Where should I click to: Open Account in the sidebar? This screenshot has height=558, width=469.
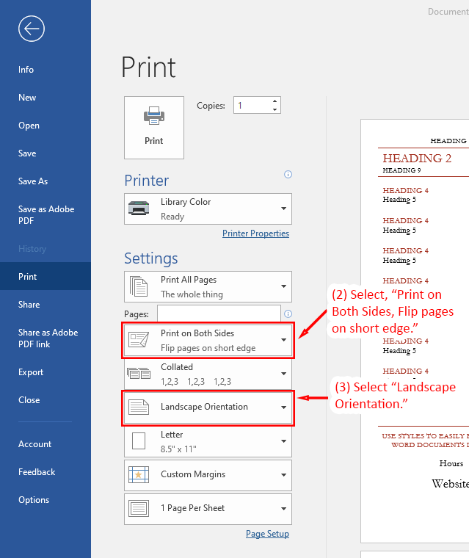46,444
